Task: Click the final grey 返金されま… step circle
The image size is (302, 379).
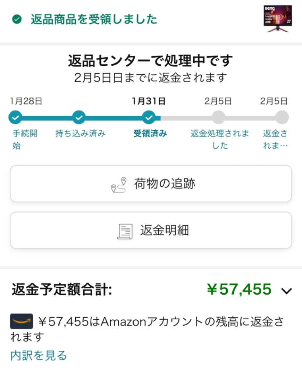Action: 282,117
